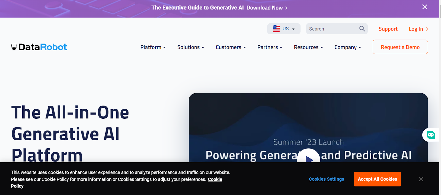The width and height of the screenshot is (441, 195).
Task: Click The Executive Guide to Generative AI text
Action: pyautogui.click(x=198, y=8)
